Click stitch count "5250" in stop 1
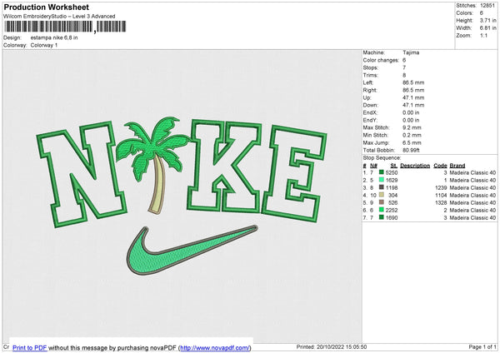This screenshot has width=500, height=353. (392, 172)
